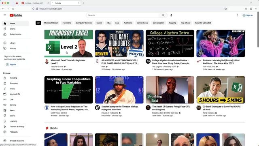Open The Voice Kids channel link
Viewport: 259px width, 146px height.
[209, 67]
